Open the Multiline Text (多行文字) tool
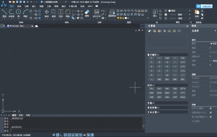217x137 pixels. coord(97,13)
